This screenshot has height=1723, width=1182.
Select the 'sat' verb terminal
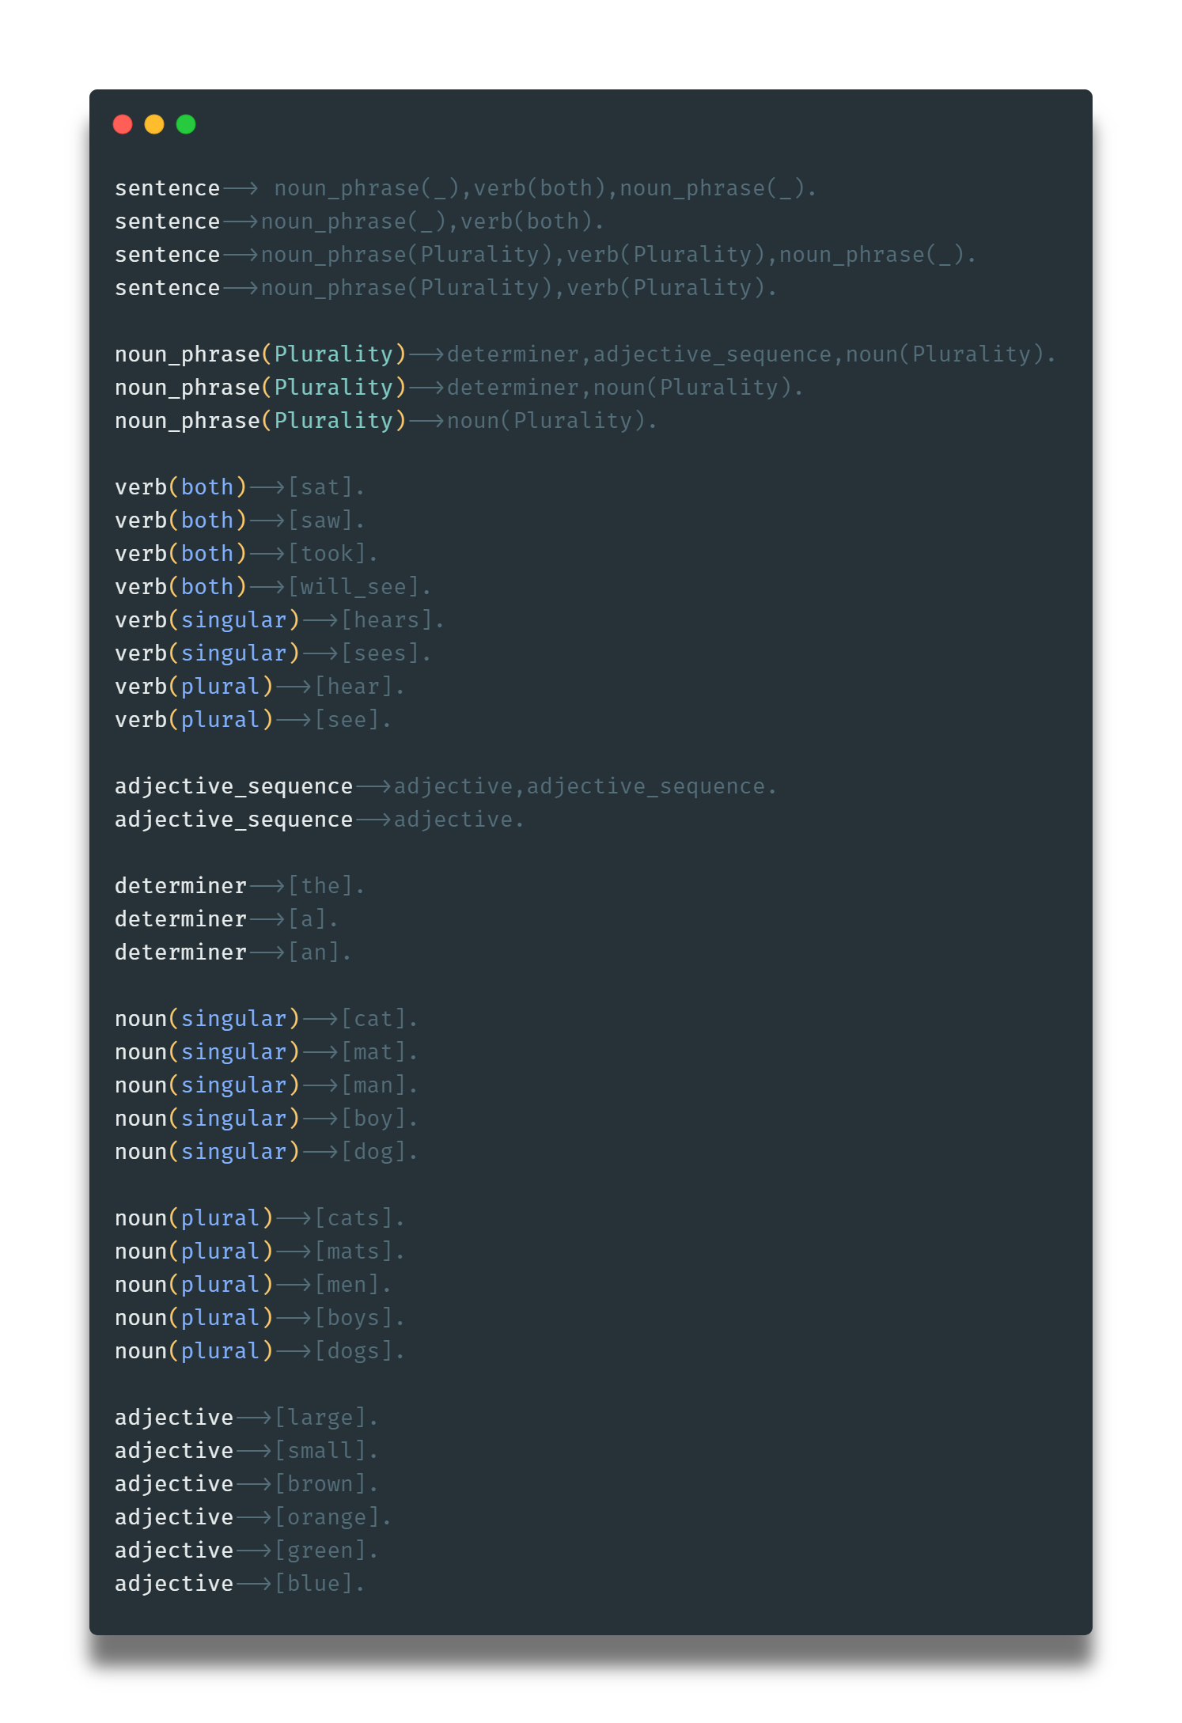click(320, 487)
